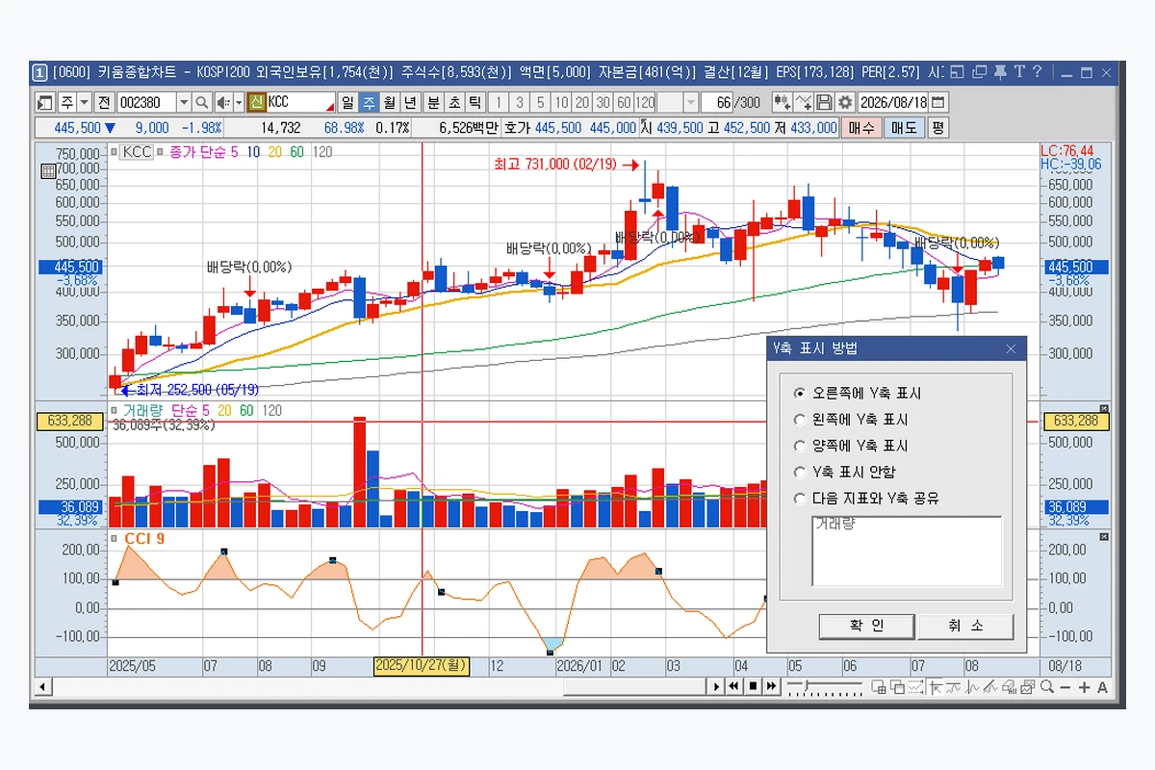
Task: Click the A auto-fit icon at bottom right
Action: click(1102, 686)
